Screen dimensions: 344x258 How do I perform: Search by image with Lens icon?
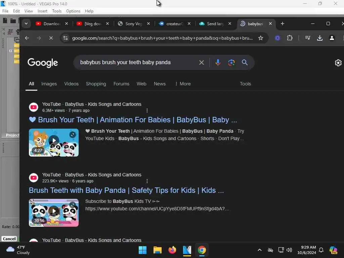click(231, 62)
